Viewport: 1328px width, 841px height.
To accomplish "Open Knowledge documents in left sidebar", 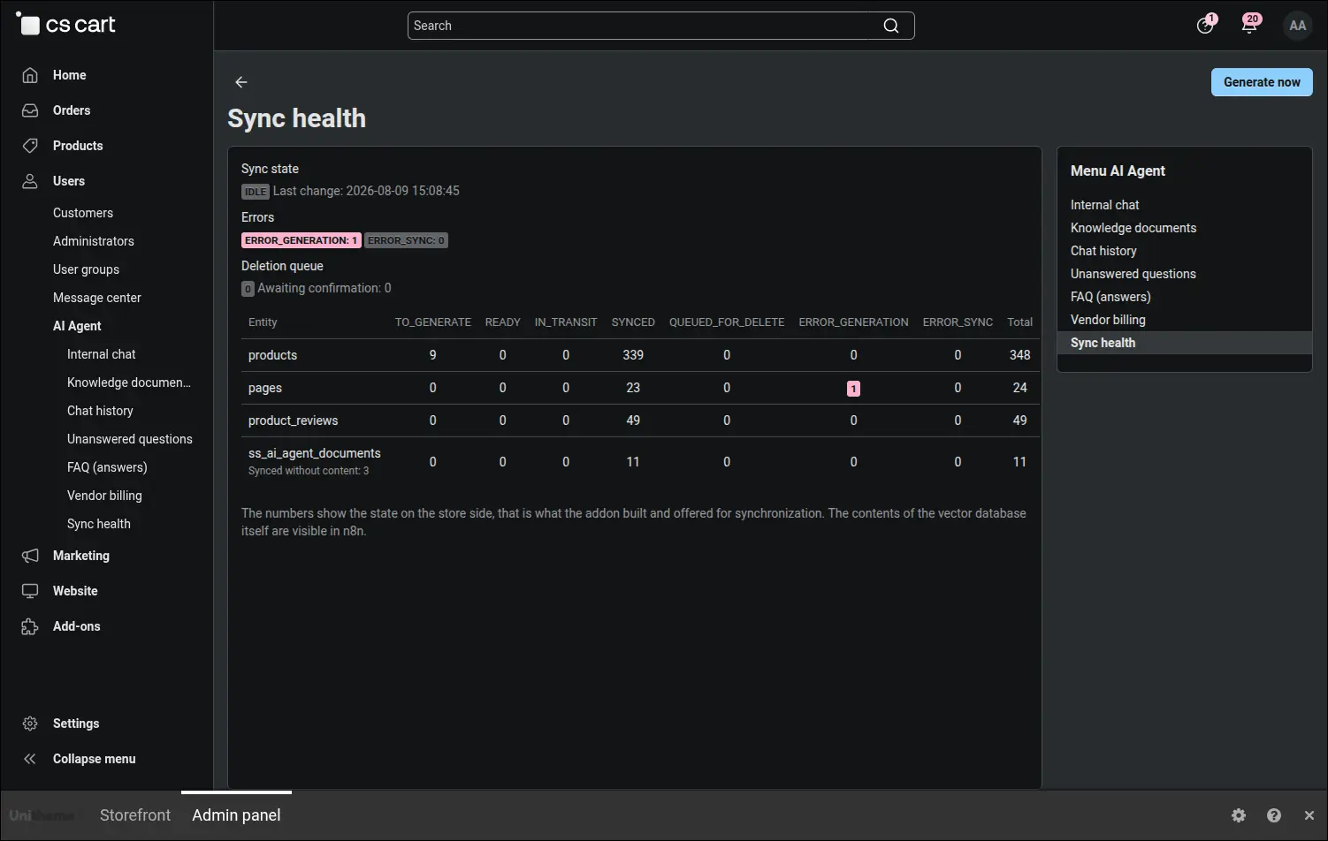I will point(129,383).
